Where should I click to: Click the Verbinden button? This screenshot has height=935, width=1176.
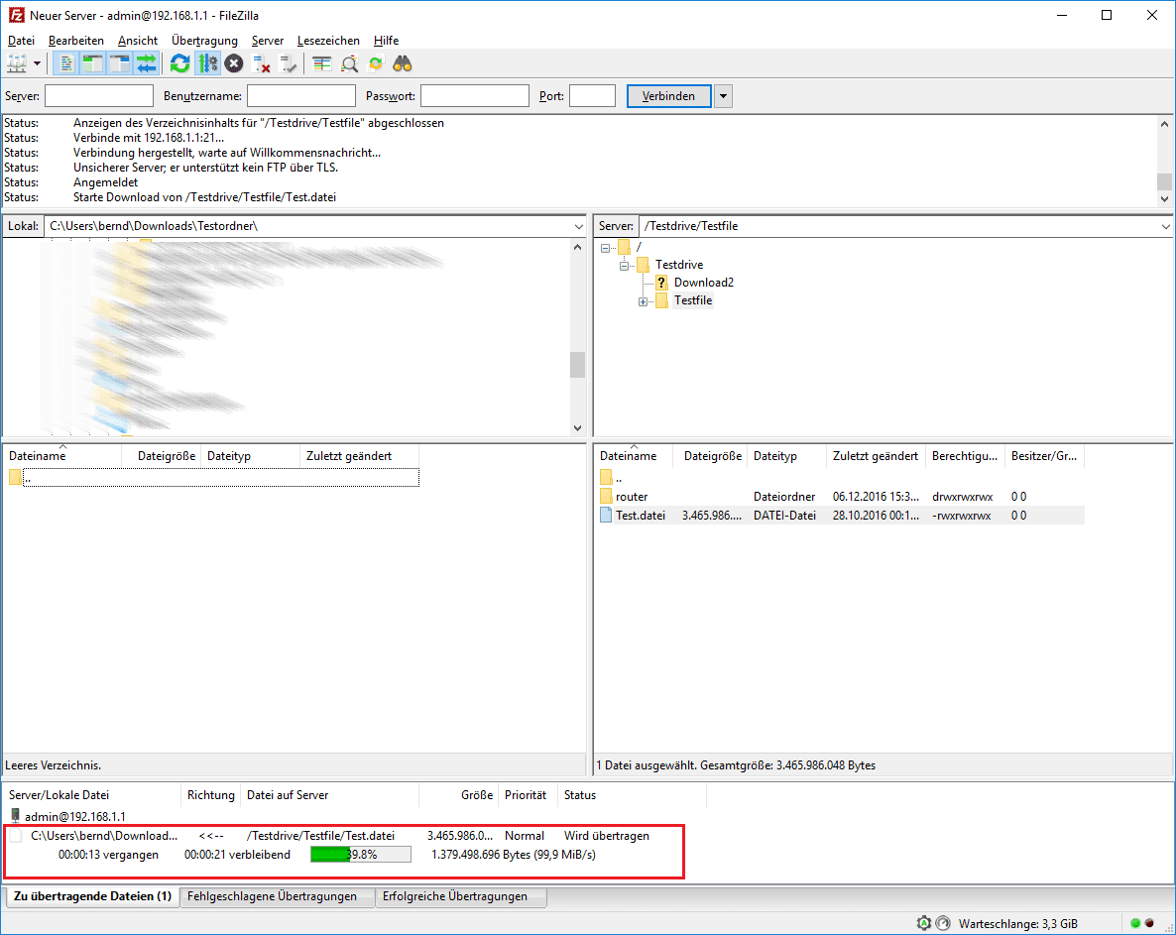tap(668, 96)
